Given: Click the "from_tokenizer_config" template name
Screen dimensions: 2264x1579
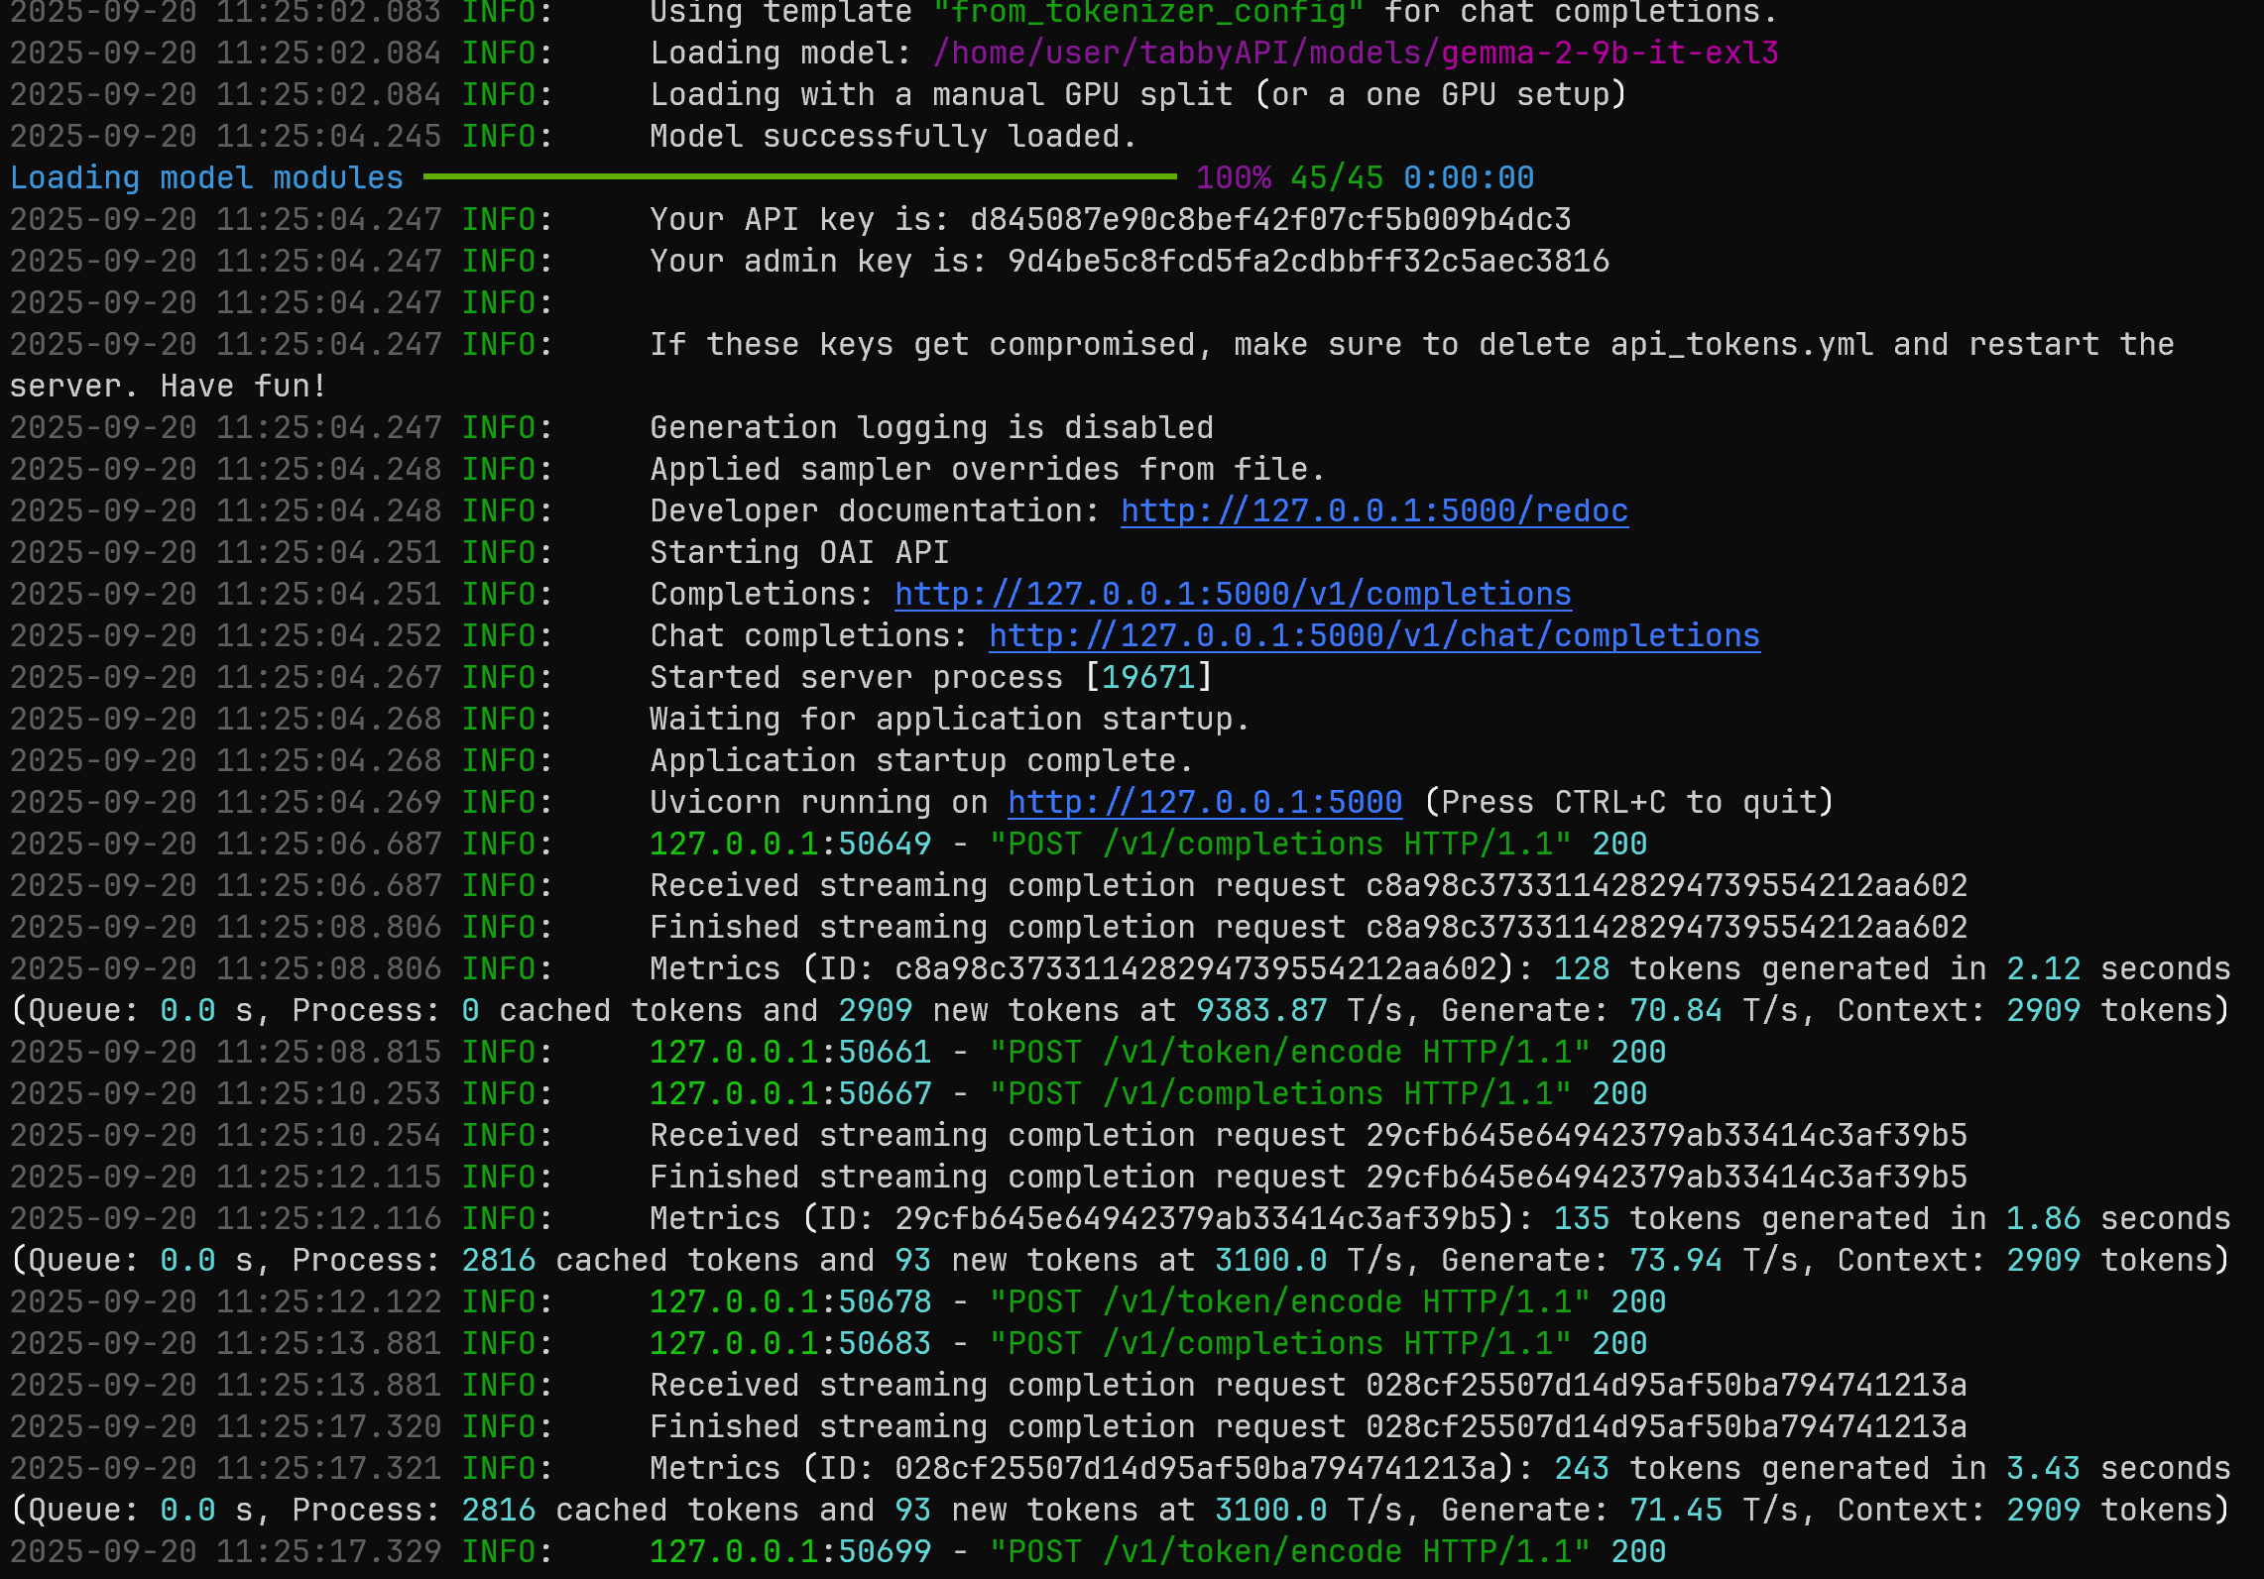Looking at the screenshot, I should (x=1148, y=12).
